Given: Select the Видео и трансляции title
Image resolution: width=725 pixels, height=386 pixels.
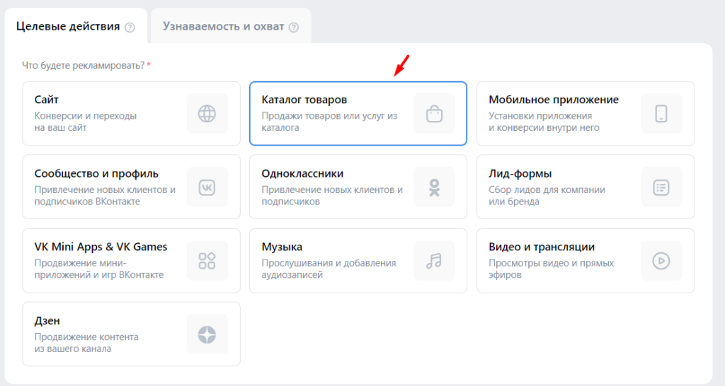Looking at the screenshot, I should tap(542, 247).
